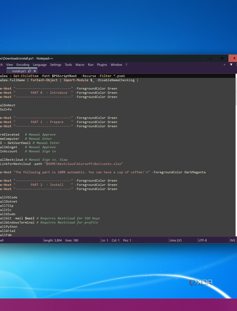Minimize the Notepad++ window
Image resolution: width=237 pixels, height=311 pixels.
210,58
